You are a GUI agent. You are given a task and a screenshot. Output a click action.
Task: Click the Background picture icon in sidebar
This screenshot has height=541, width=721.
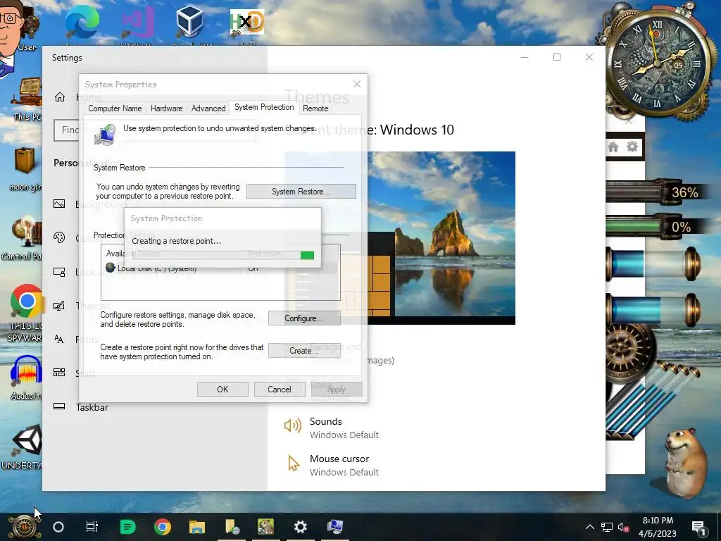[59, 204]
